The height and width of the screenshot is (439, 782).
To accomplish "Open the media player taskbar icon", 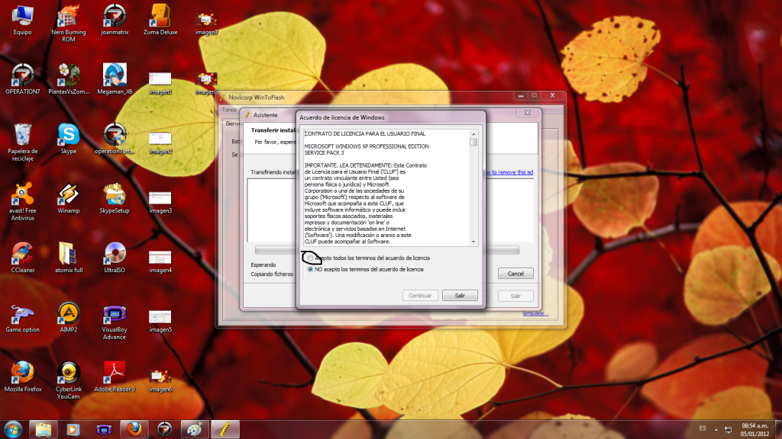I will point(73,429).
